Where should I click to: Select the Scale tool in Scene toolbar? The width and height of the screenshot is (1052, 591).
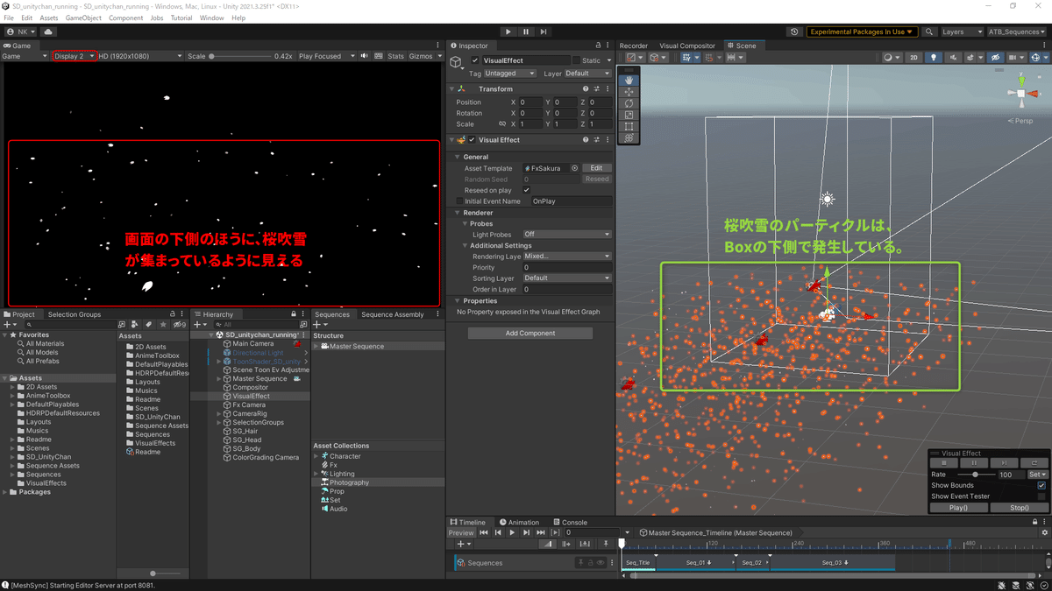pos(629,115)
